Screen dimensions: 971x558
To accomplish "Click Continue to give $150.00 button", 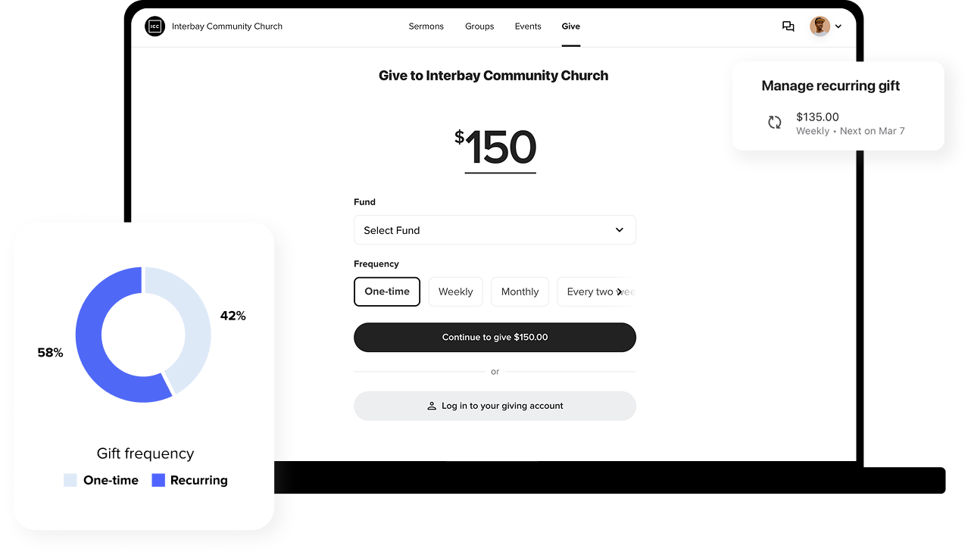I will tap(495, 338).
